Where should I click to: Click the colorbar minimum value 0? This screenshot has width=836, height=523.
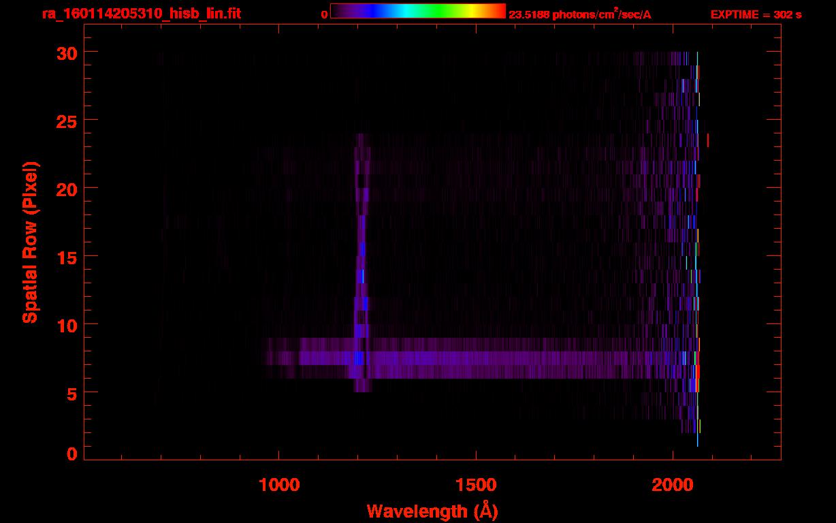325,14
